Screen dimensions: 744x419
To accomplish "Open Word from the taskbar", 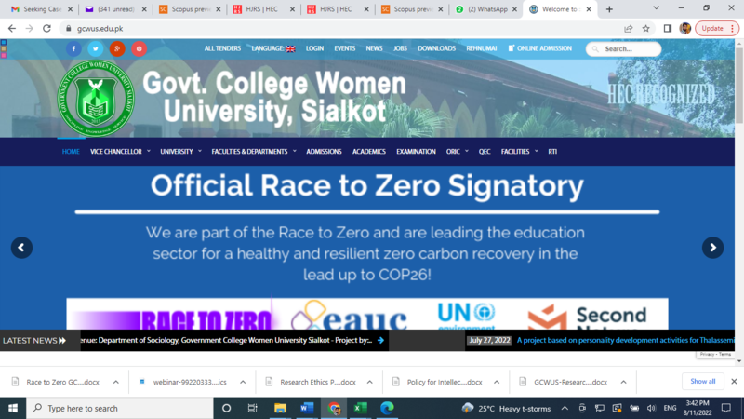I will (x=307, y=408).
